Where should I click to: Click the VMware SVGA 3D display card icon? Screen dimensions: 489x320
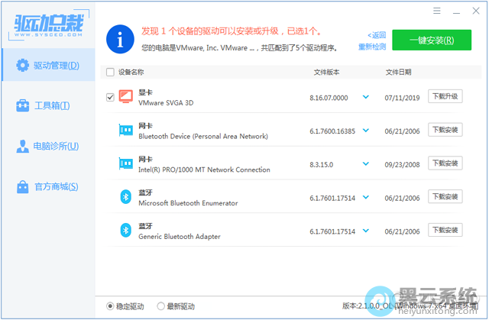tap(126, 97)
